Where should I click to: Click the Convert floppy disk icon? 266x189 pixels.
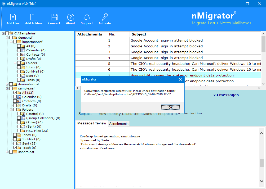[54, 17]
